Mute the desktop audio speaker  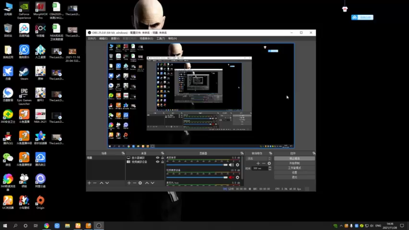[x=232, y=165]
